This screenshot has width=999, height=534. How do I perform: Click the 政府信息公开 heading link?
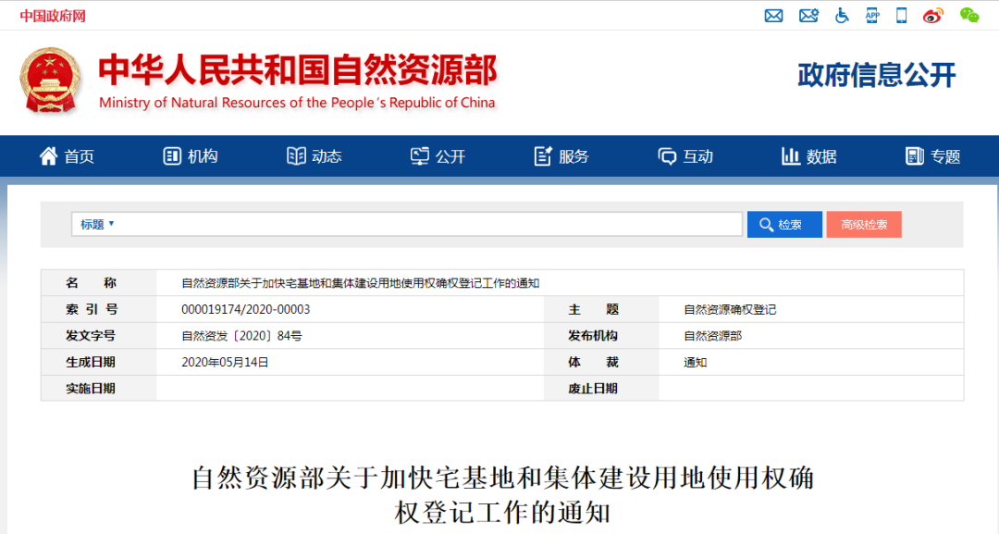tap(877, 75)
